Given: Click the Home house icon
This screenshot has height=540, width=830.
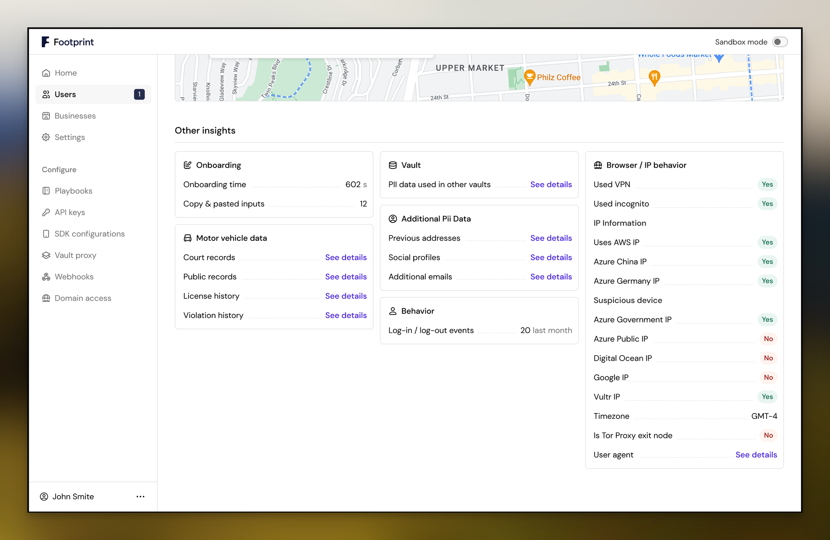Looking at the screenshot, I should 46,73.
